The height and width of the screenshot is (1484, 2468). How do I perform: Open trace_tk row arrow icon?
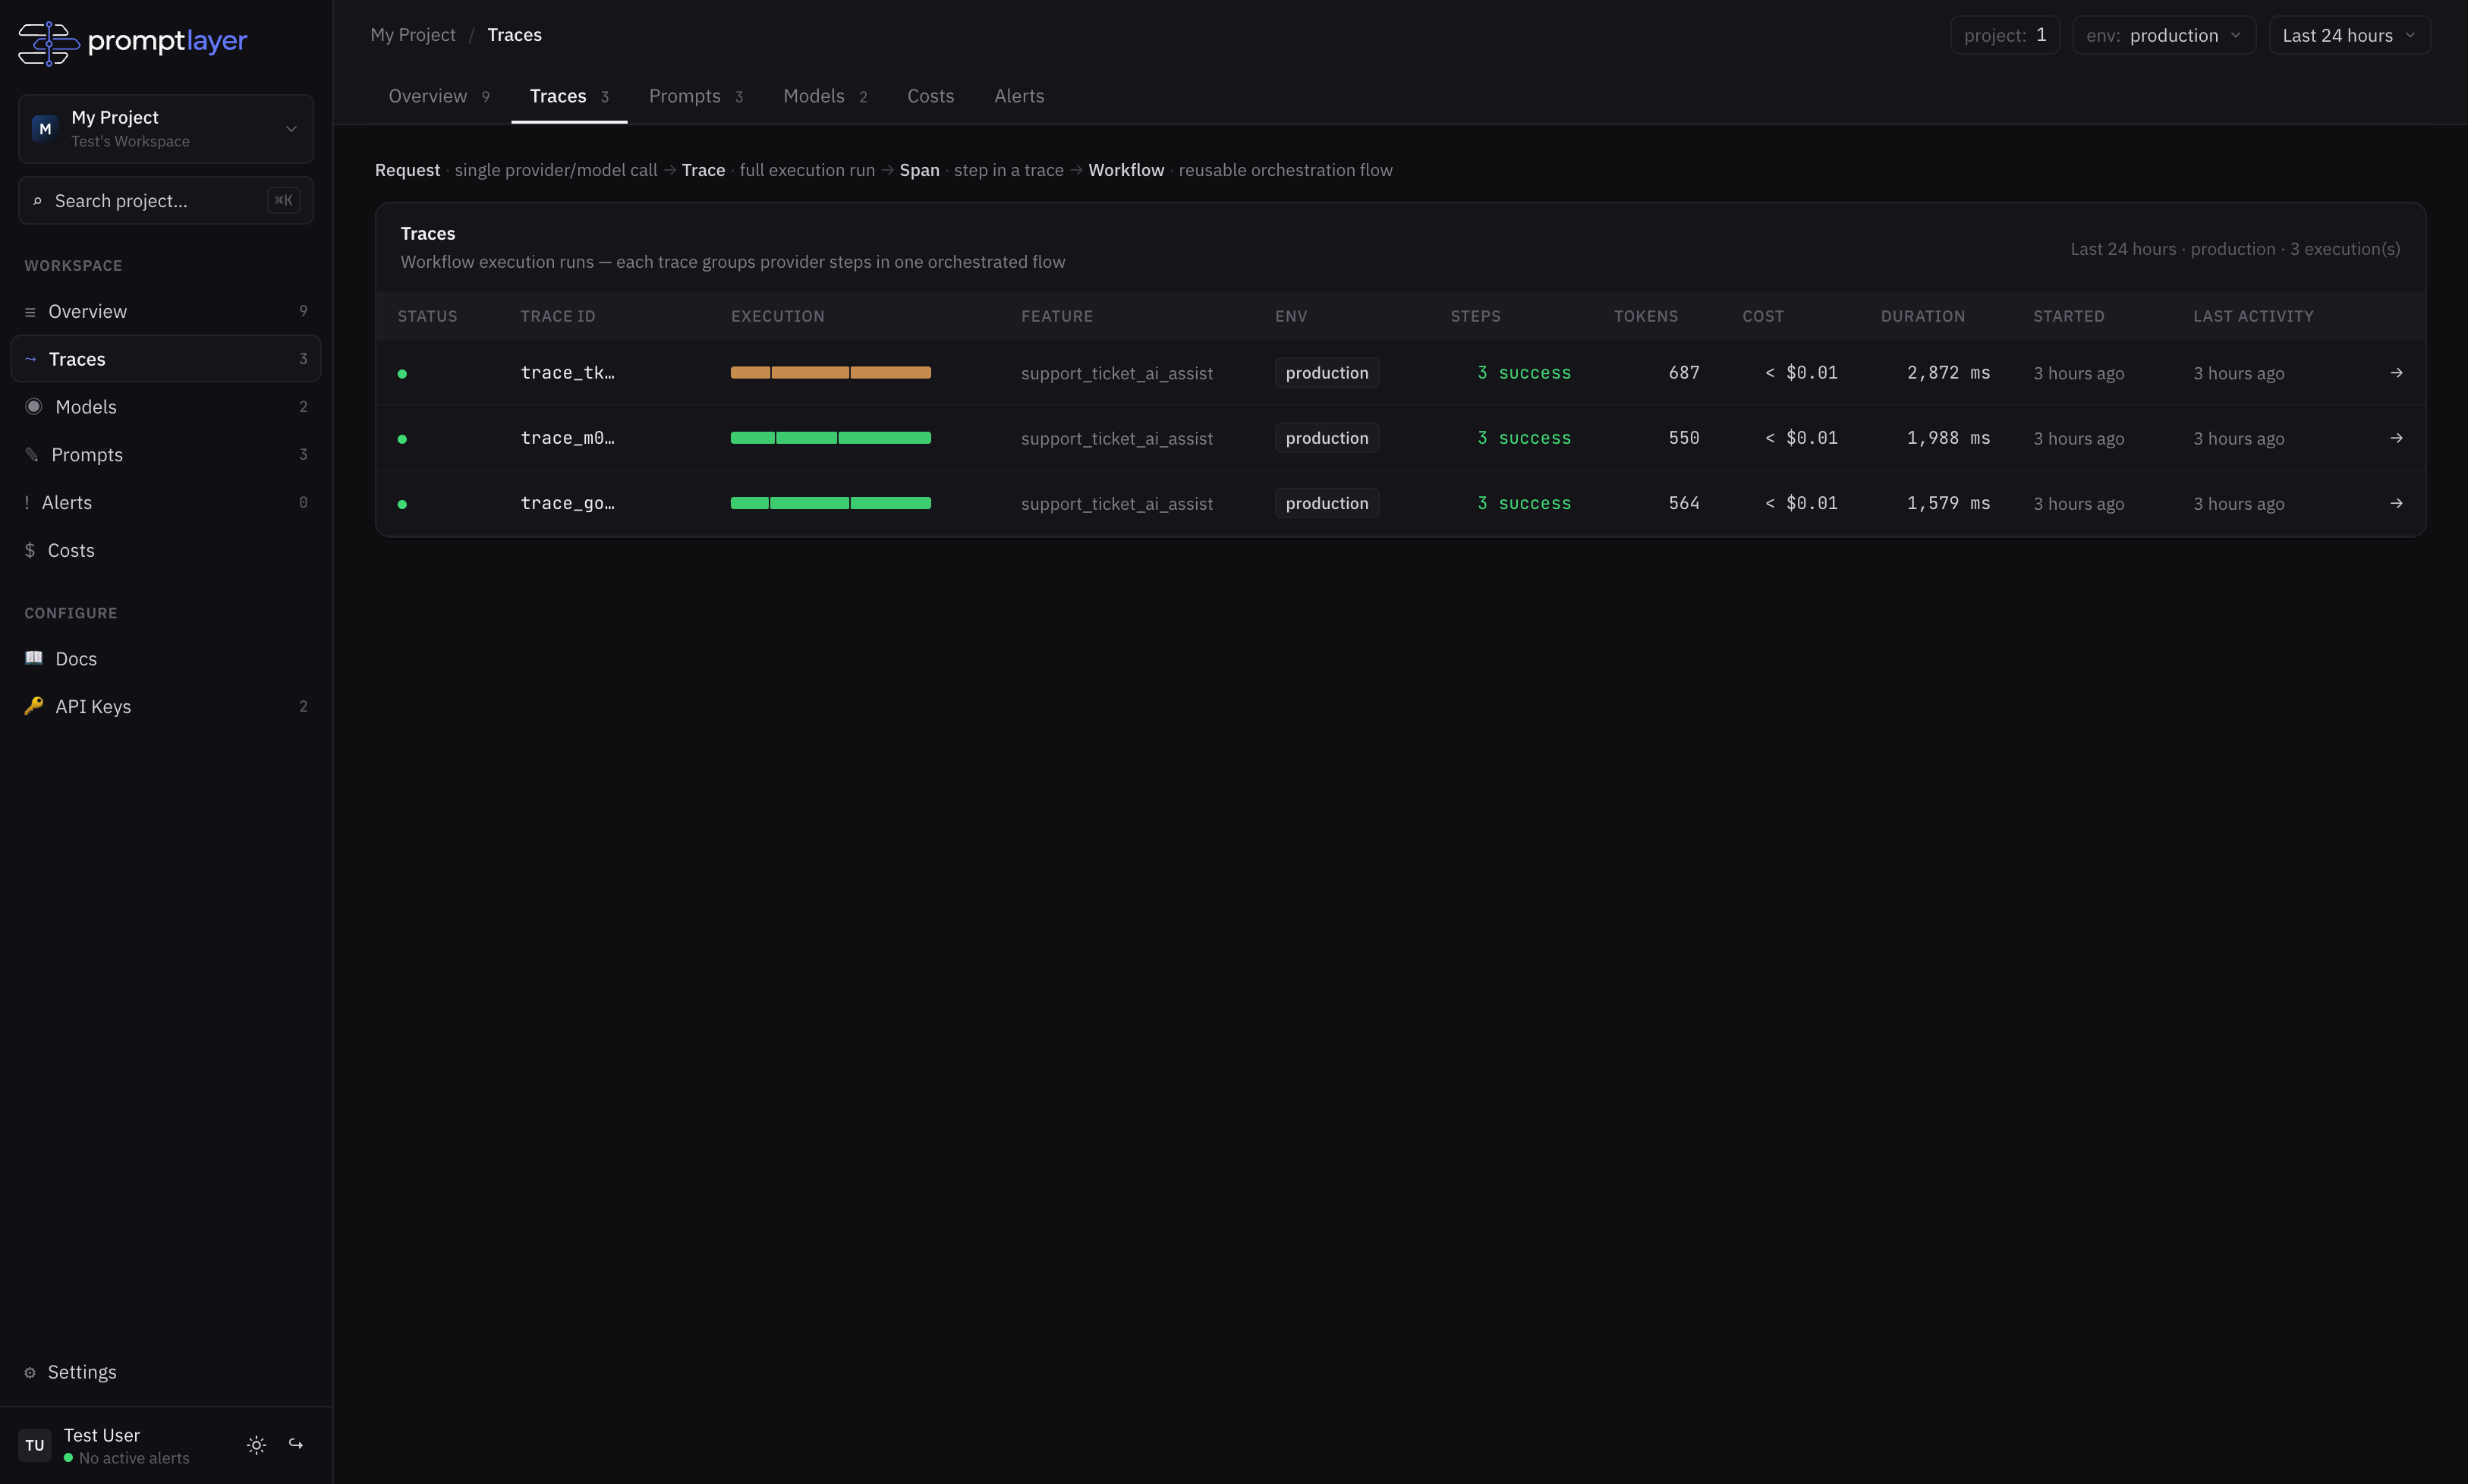[2396, 373]
